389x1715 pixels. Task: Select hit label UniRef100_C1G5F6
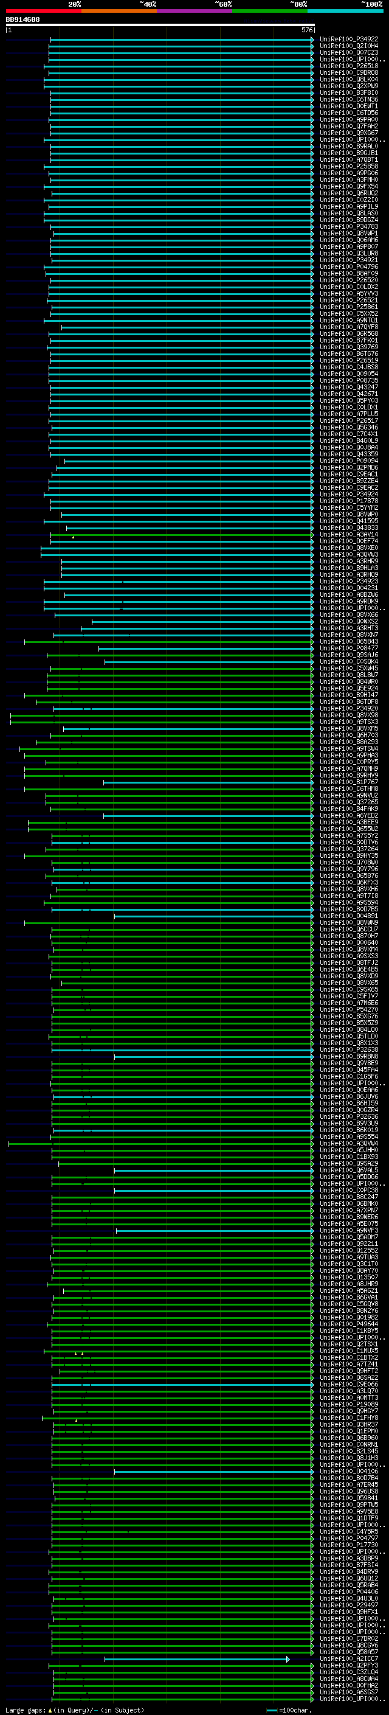coord(349,1077)
